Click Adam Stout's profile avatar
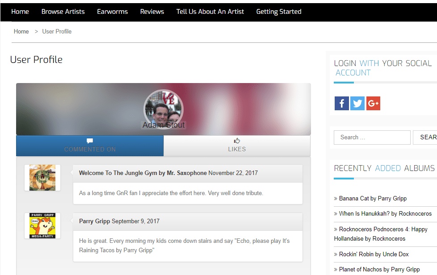Viewport: 437px width, 275px height. pyautogui.click(x=164, y=109)
